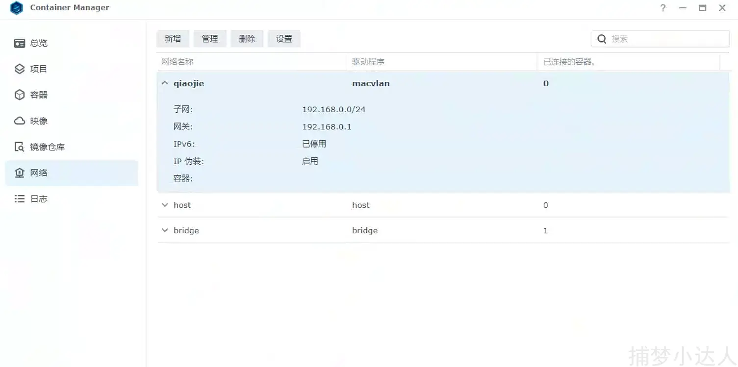Click the Container Manager app logo
Viewport: 738px width, 367px height.
(x=17, y=8)
